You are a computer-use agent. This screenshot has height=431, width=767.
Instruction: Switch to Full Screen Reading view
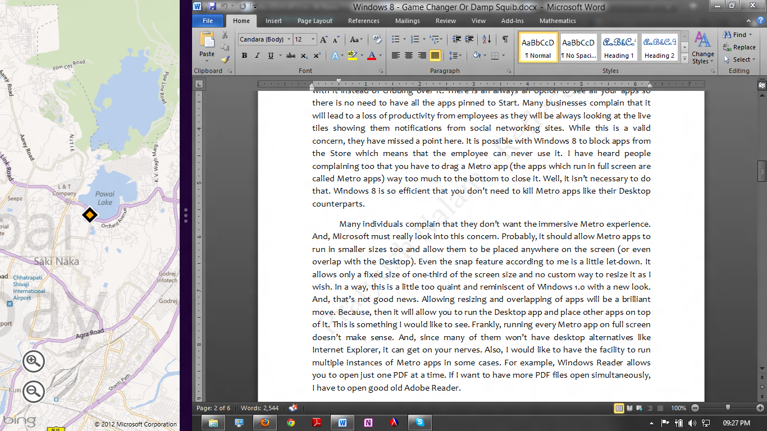(x=629, y=408)
